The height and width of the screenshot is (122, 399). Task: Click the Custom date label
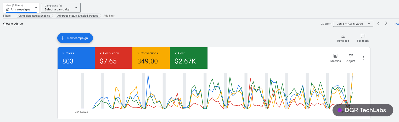click(x=326, y=24)
